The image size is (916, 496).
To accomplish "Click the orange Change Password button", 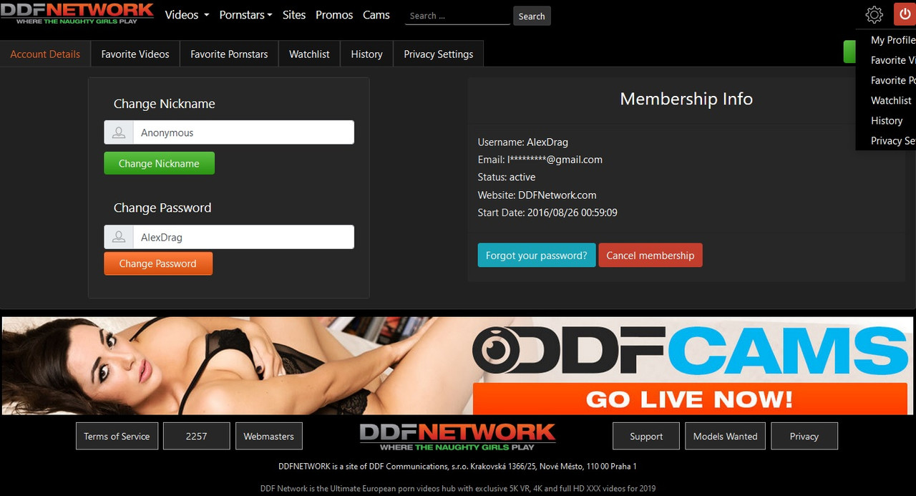I will 158,263.
